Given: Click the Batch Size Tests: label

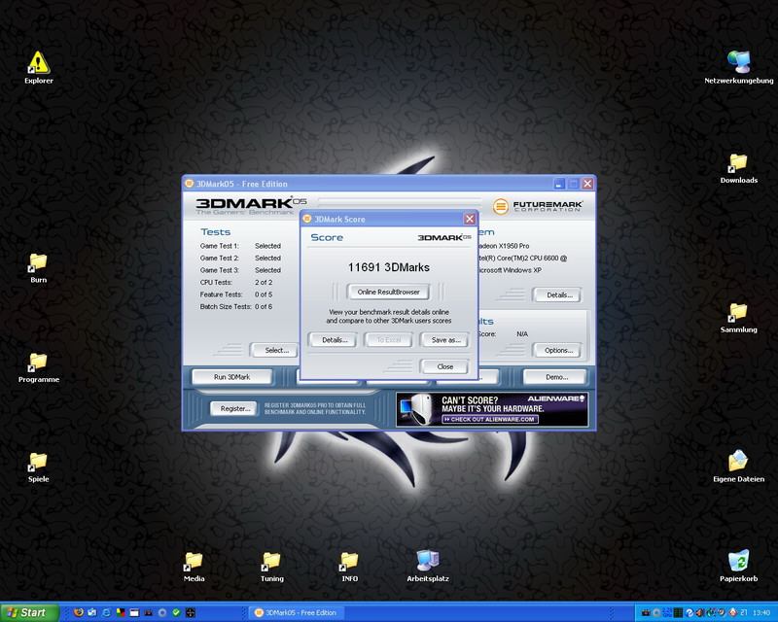Looking at the screenshot, I should [x=226, y=306].
